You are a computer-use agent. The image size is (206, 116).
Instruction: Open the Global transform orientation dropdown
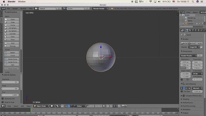click(81, 106)
